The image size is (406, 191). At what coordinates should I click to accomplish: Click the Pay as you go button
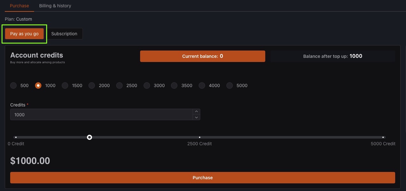[25, 34]
